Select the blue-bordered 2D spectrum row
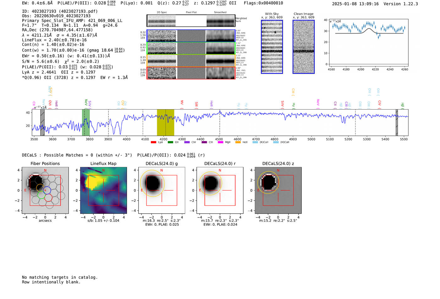The height and width of the screenshot is (299, 440). pos(191,36)
